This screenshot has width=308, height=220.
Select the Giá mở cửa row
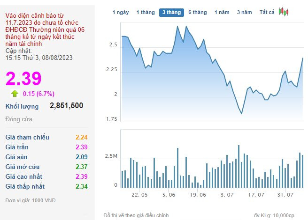[x=46, y=167]
